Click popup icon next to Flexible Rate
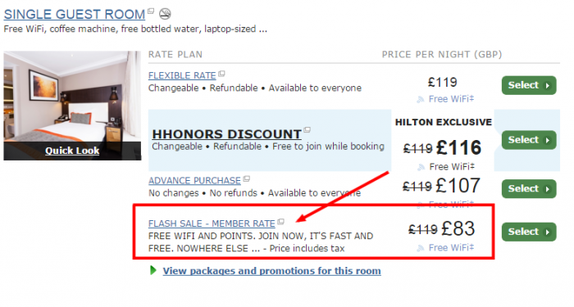This screenshot has height=307, width=574. pyautogui.click(x=221, y=74)
